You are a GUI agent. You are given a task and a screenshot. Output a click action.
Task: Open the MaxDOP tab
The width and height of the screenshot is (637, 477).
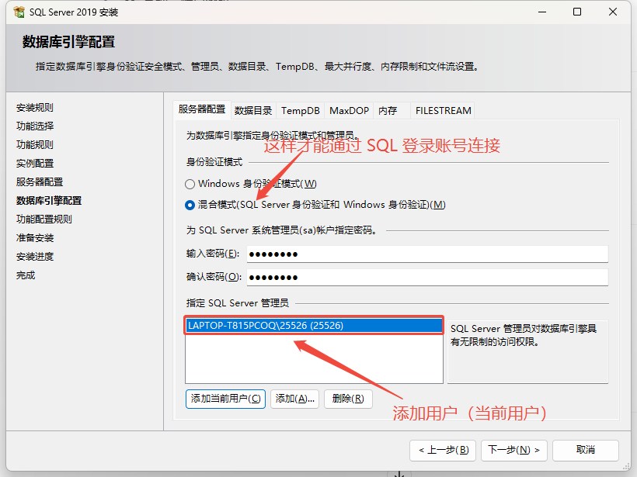[x=349, y=111]
